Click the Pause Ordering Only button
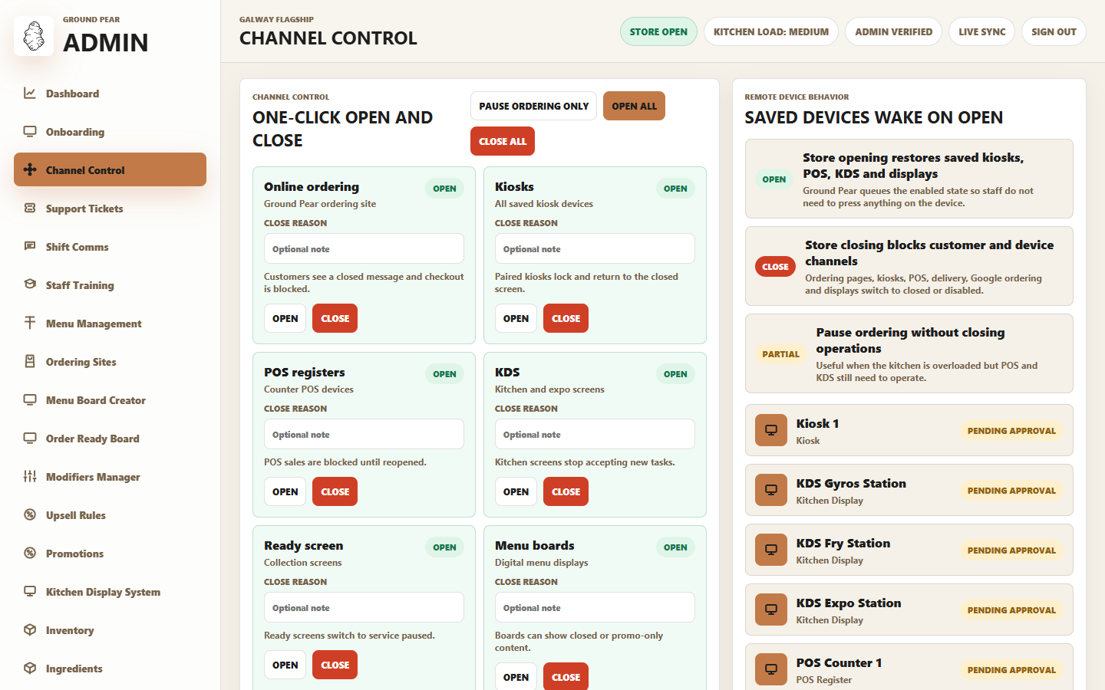Screen dimensions: 1105x690 pyautogui.click(x=534, y=106)
